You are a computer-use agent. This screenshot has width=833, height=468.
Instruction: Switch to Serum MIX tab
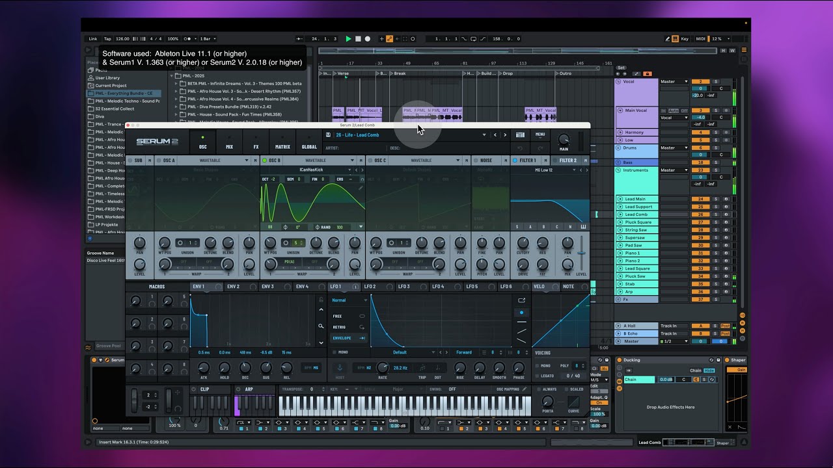coord(229,142)
